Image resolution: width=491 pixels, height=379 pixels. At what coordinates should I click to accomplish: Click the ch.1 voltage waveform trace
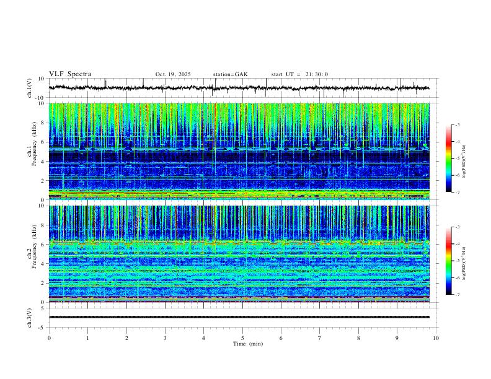tap(239, 88)
